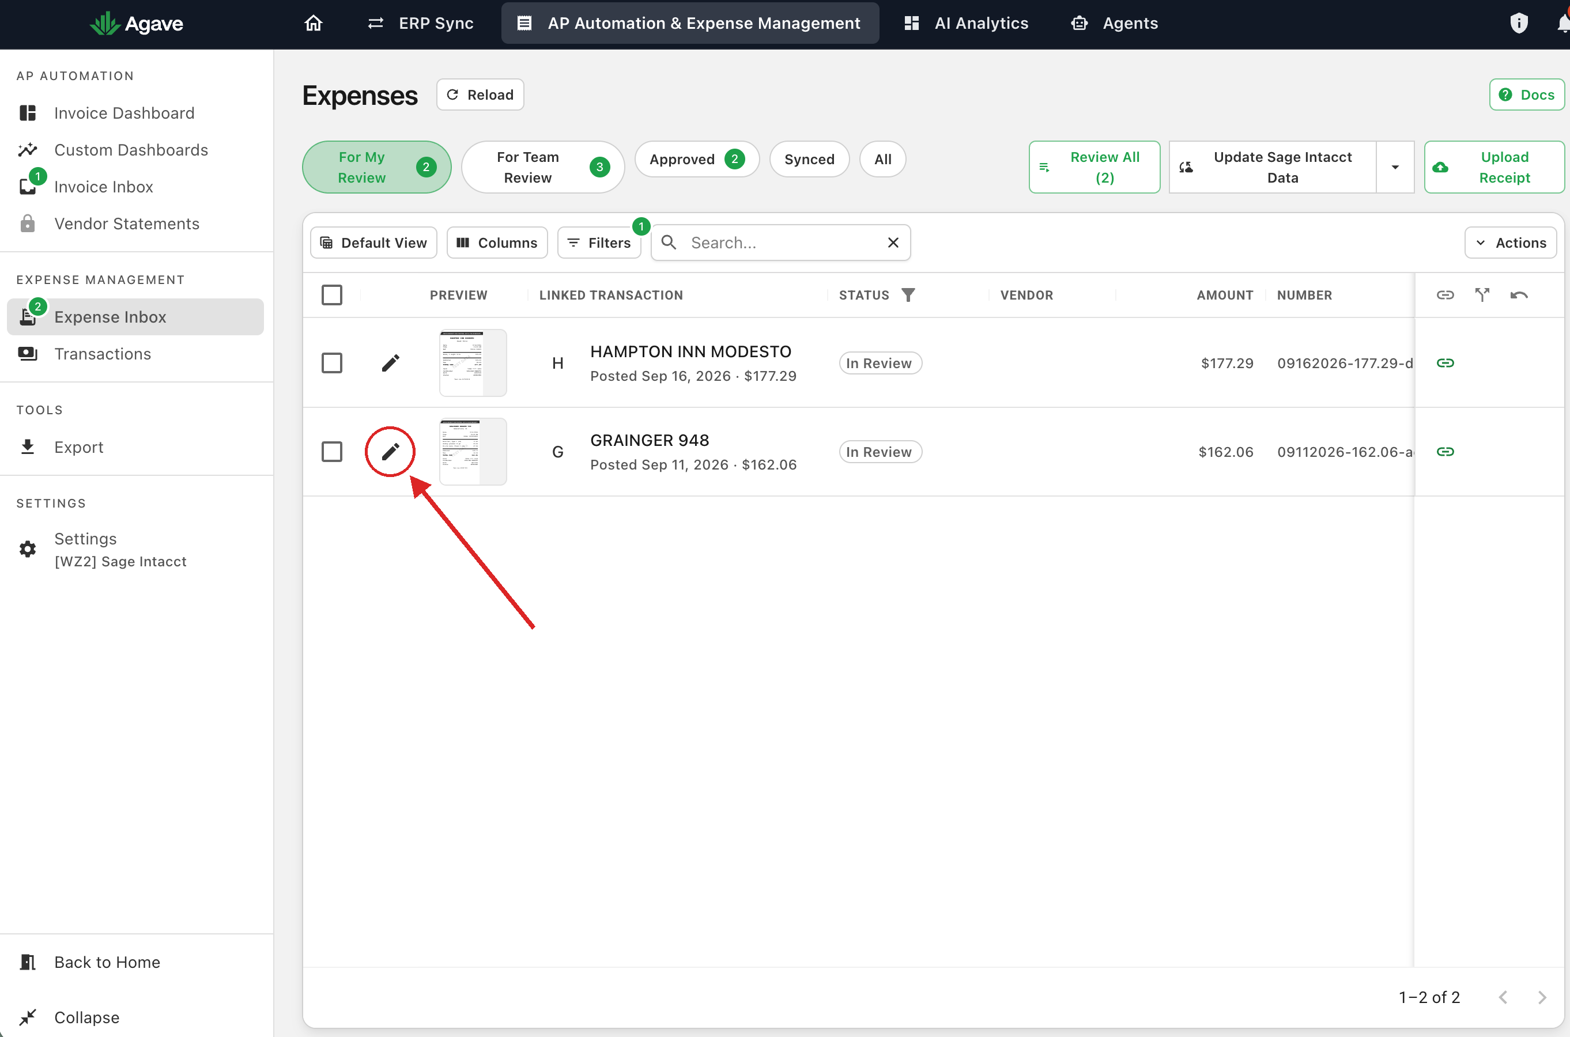Click the Upload Receipt button
1570x1037 pixels.
[1494, 167]
